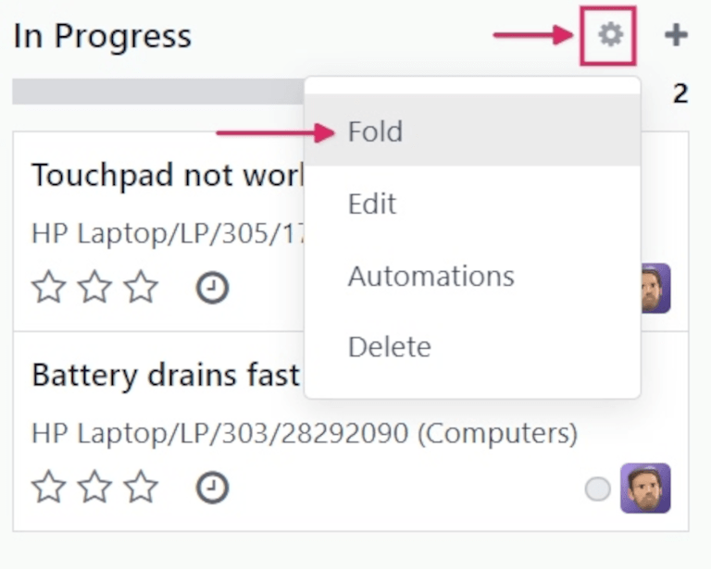This screenshot has width=711, height=569.
Task: Open the In Progress column settings gear
Action: tap(608, 36)
